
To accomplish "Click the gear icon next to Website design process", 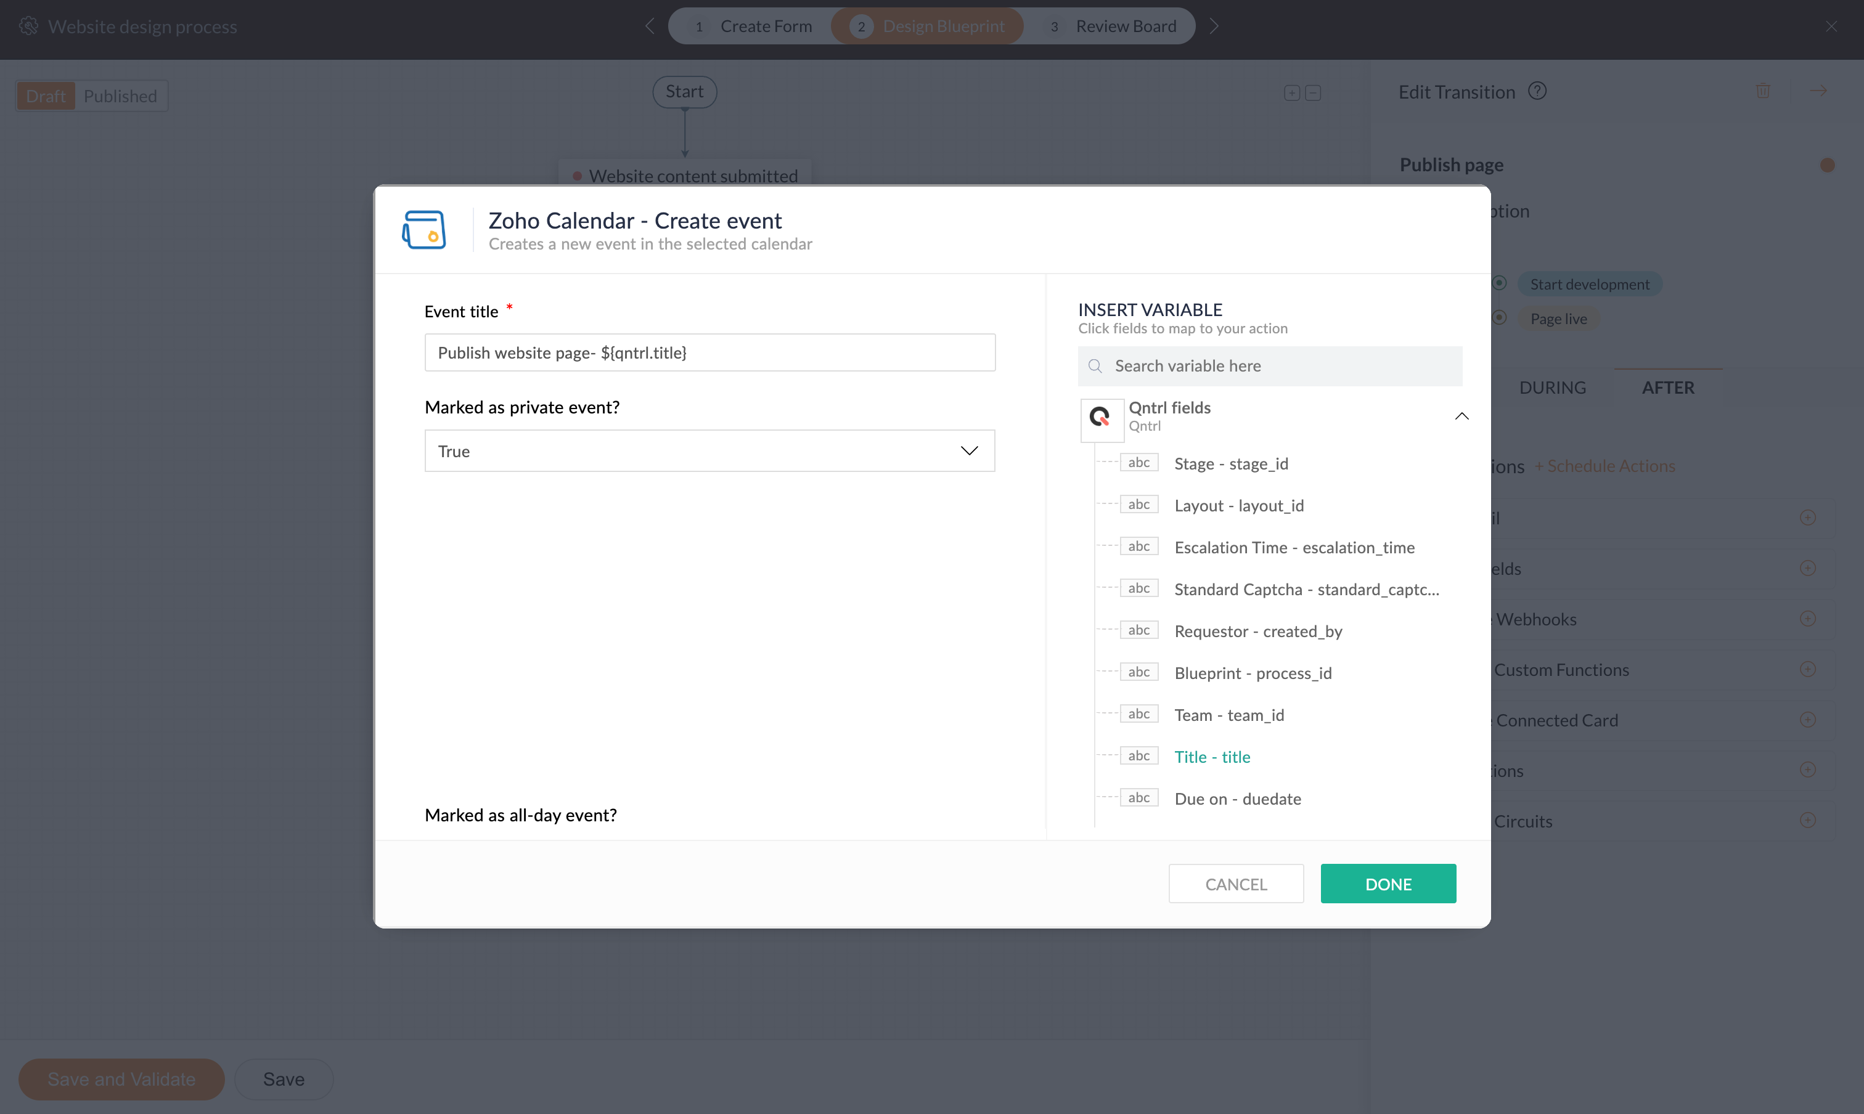I will coord(28,26).
